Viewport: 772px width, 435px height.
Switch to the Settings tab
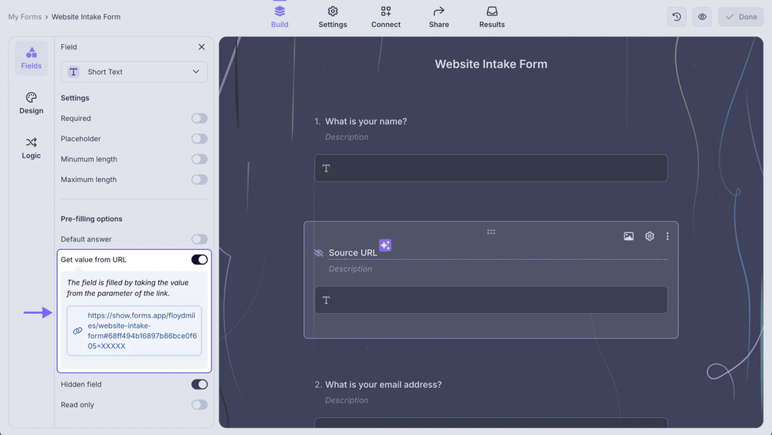click(x=333, y=17)
